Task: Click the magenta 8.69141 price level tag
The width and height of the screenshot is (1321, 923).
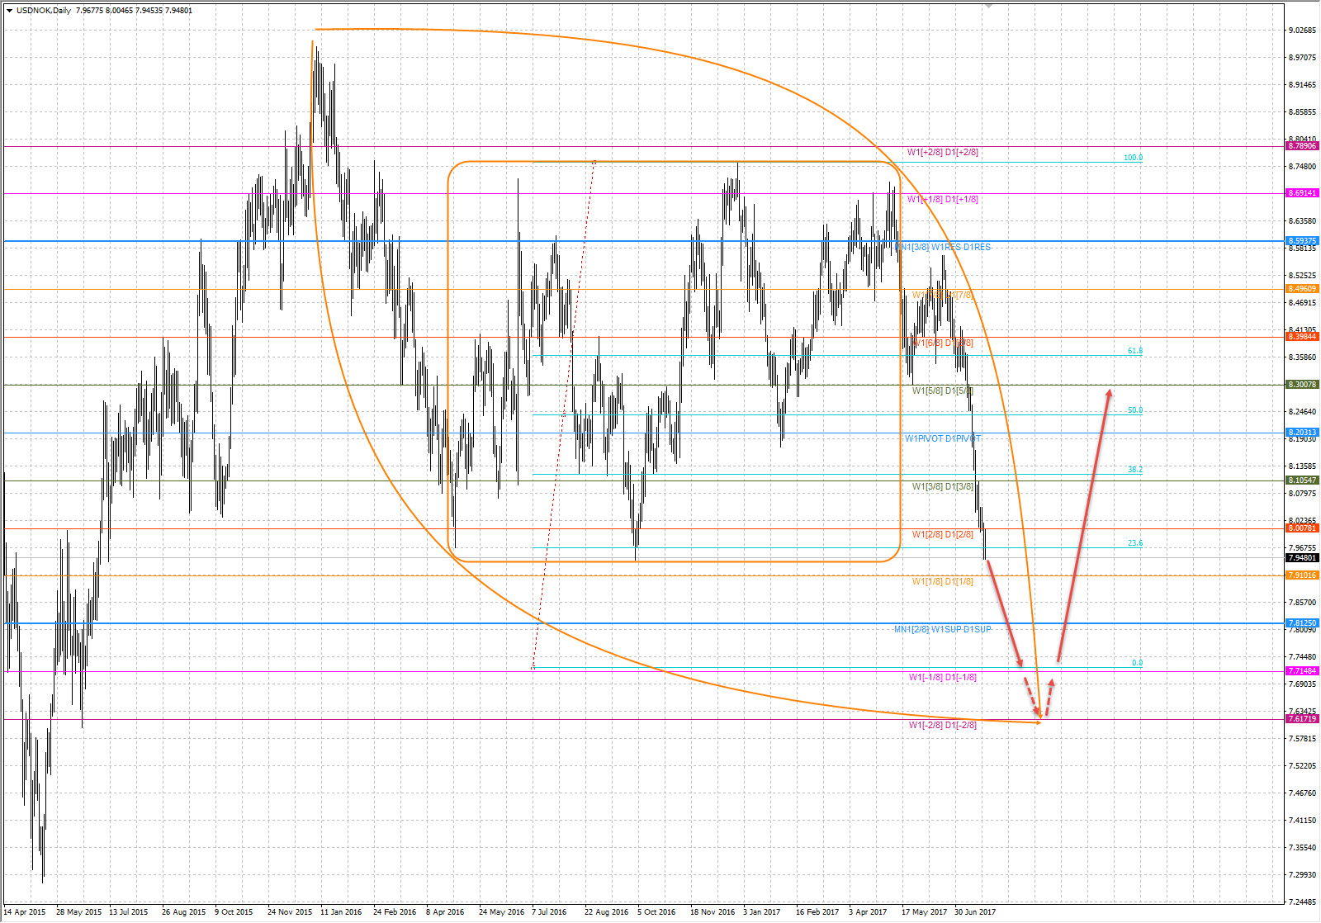Action: 1301,193
